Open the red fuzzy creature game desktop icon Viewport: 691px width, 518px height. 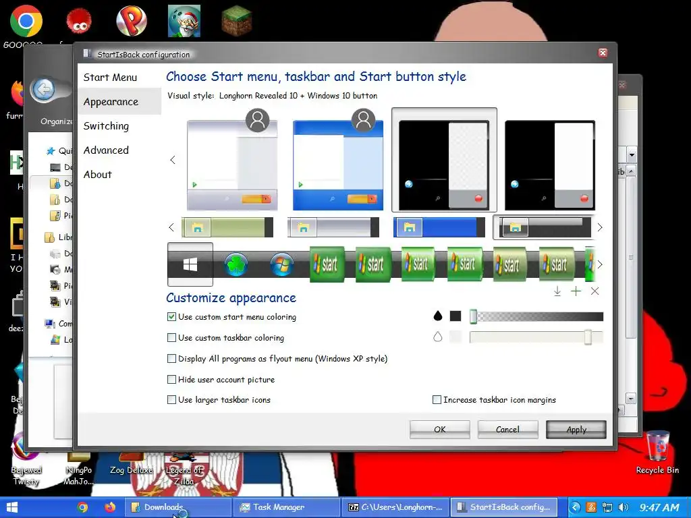(79, 21)
